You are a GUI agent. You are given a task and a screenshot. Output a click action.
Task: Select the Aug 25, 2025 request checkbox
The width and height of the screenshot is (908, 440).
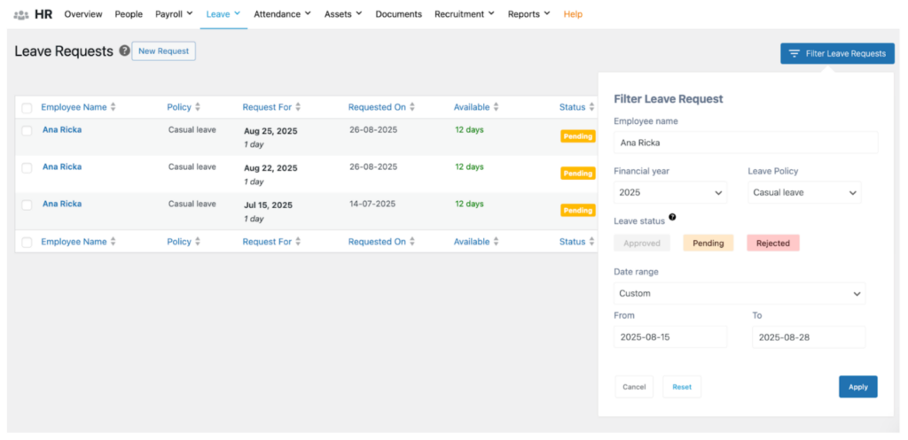point(27,130)
